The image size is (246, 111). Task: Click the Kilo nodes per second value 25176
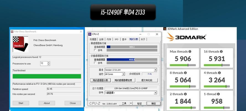[x=64, y=94]
